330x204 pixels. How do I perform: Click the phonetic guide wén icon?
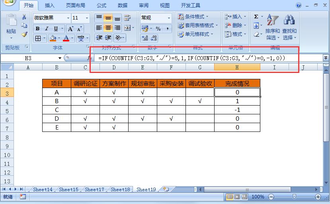81,38
